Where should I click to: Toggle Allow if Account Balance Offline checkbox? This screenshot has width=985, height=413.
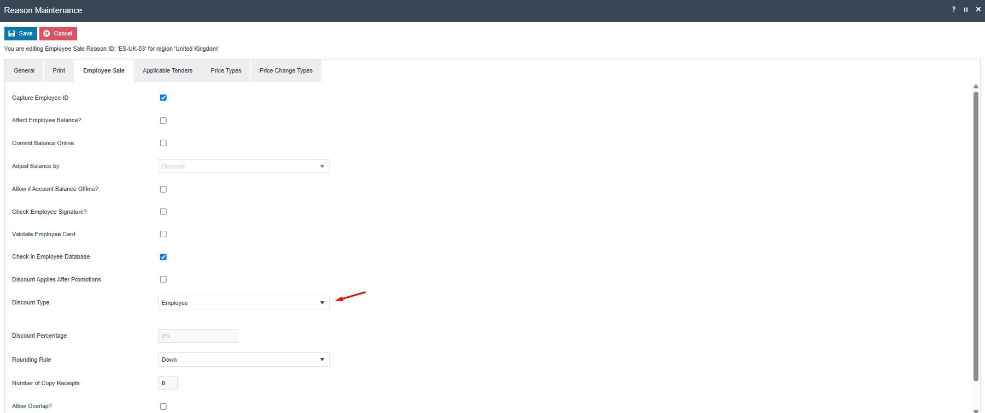click(x=163, y=189)
